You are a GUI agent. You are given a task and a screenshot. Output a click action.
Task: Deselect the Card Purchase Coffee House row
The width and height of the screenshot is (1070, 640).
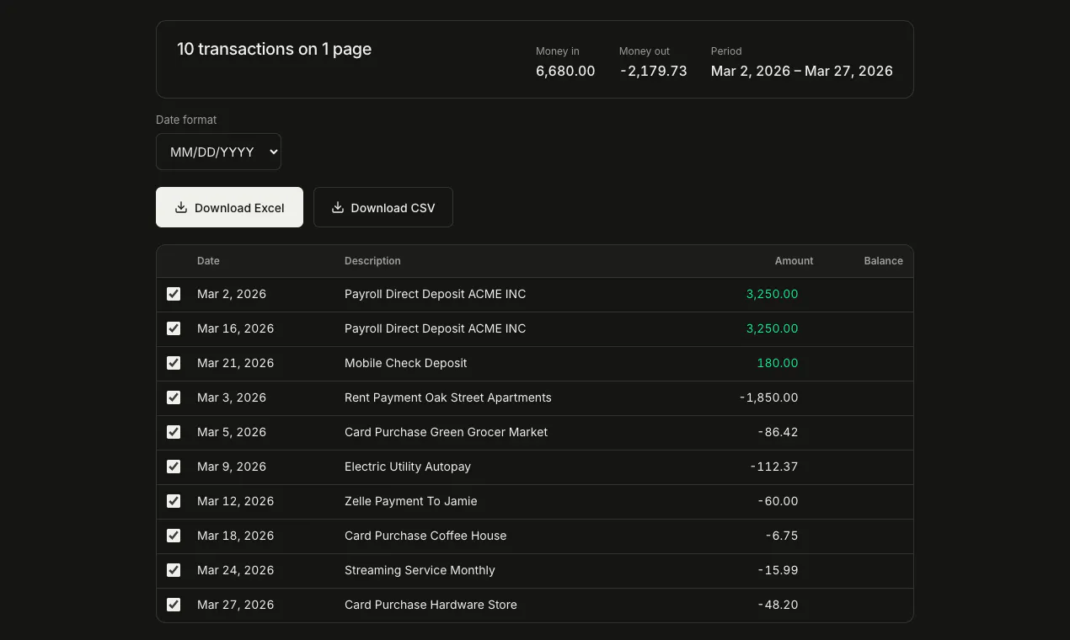174,536
